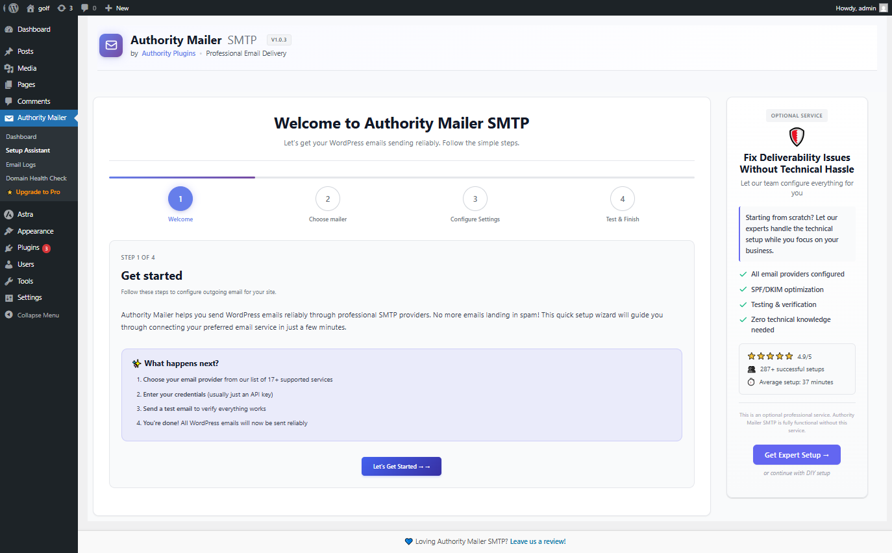
Task: Click the Tools wrench icon
Action: (x=8, y=281)
